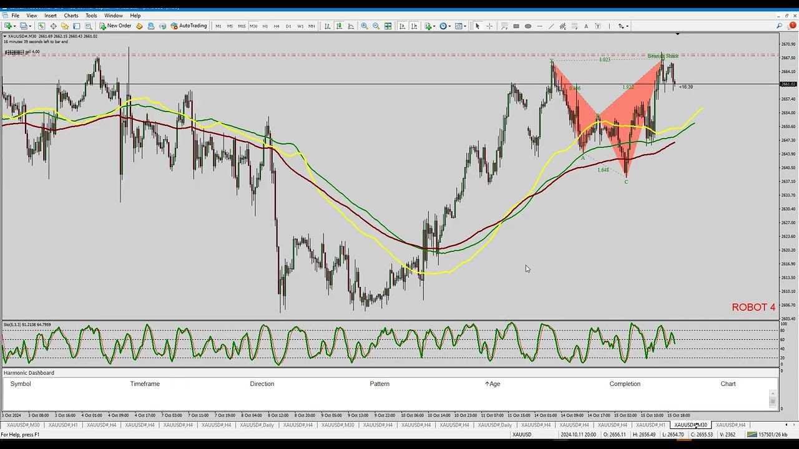
Task: Switch to H1 timeframe
Action: pos(265,26)
